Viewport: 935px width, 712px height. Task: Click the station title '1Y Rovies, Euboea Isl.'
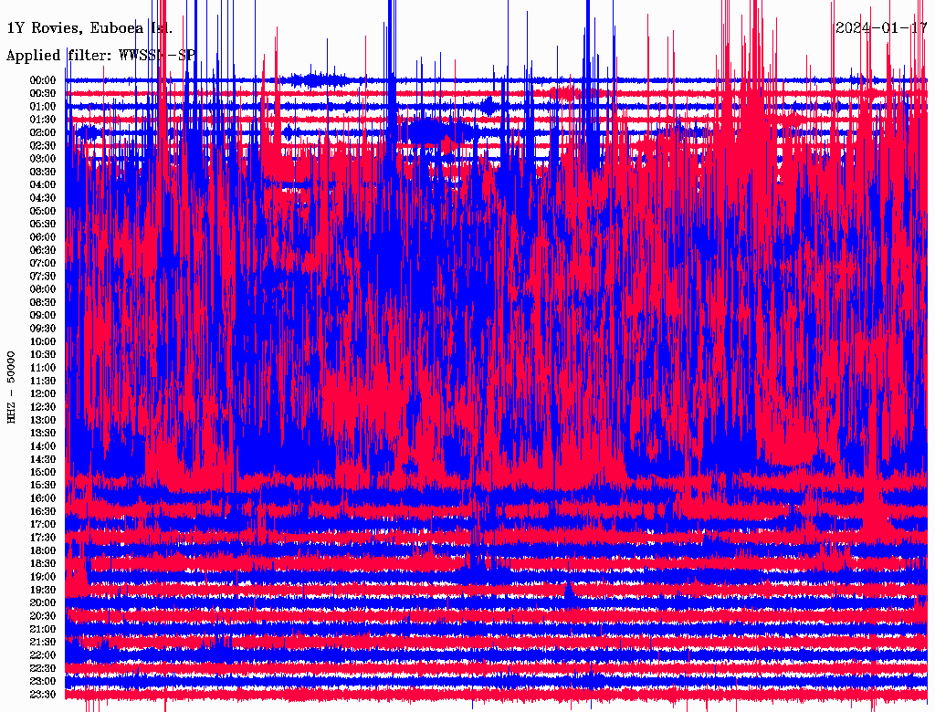click(x=89, y=28)
